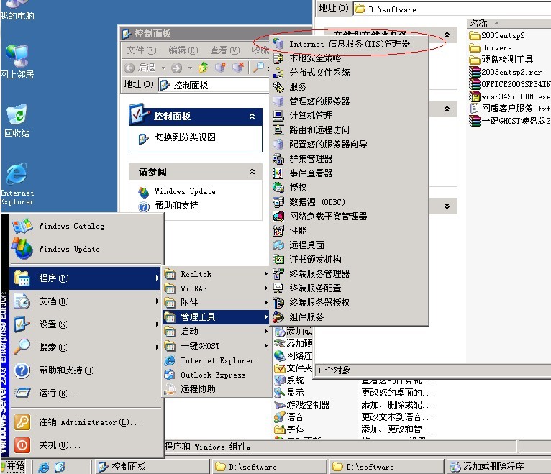The width and height of the screenshot is (551, 474).
Task: Click the 帮助和支持 link under 请参阅
Action: click(176, 205)
